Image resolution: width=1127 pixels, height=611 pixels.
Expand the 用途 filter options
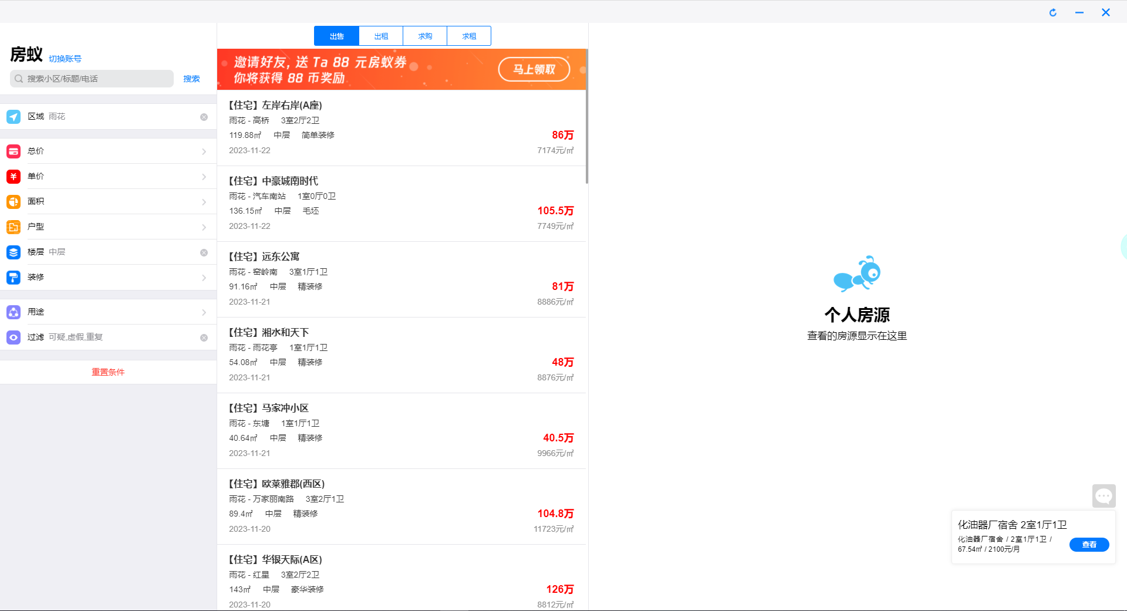(x=204, y=312)
